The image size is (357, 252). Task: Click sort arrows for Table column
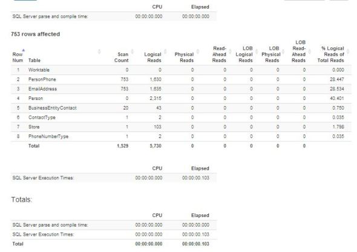(x=99, y=51)
